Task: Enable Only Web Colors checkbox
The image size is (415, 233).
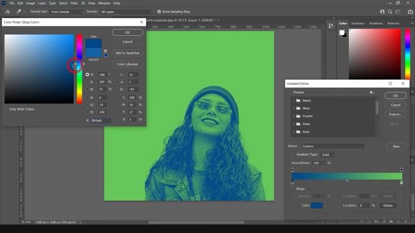Action: 6,109
